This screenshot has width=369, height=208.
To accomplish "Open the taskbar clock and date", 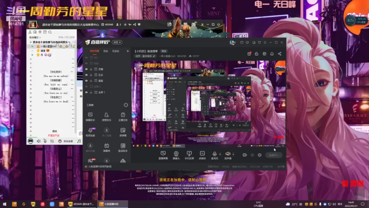I will (x=351, y=204).
